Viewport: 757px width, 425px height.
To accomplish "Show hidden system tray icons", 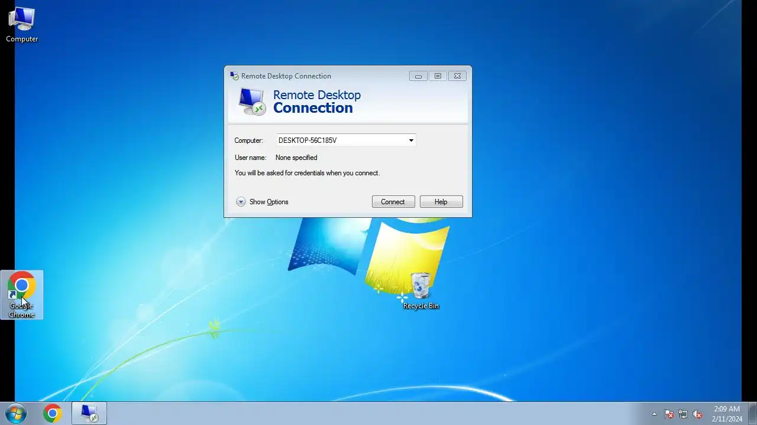I will click(654, 414).
